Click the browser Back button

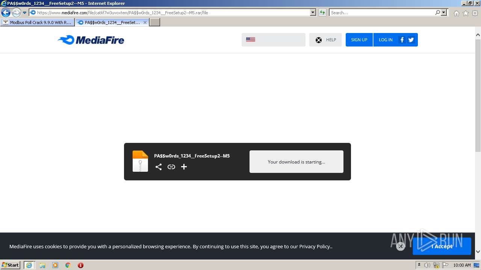coord(6,12)
